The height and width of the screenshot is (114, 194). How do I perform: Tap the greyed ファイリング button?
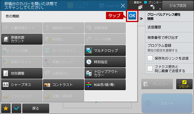point(22,96)
